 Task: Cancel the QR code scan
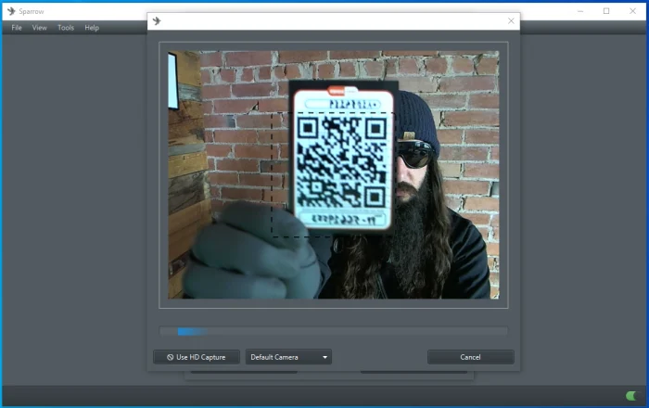470,357
